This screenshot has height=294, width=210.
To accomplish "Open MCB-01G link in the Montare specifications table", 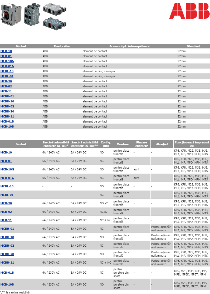I will point(7,178).
